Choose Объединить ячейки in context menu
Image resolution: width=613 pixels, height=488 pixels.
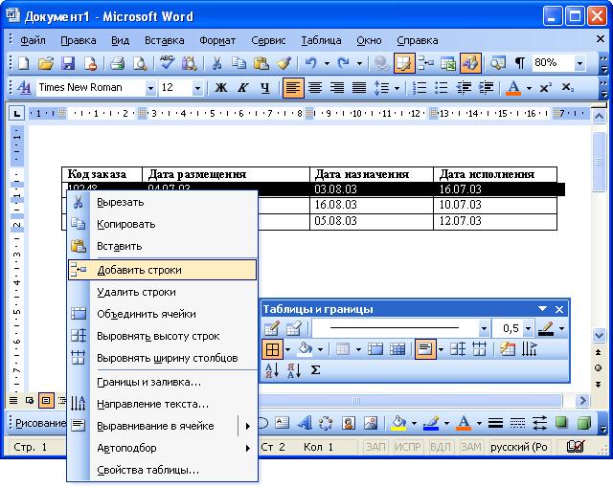click(162, 314)
